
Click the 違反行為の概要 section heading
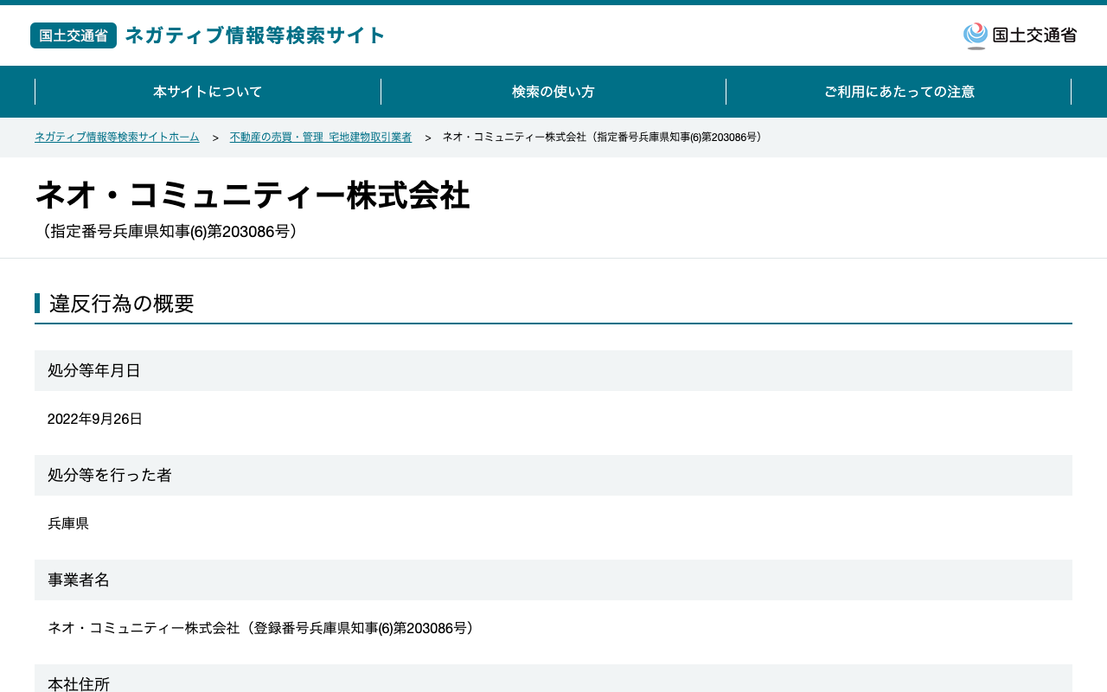point(122,304)
